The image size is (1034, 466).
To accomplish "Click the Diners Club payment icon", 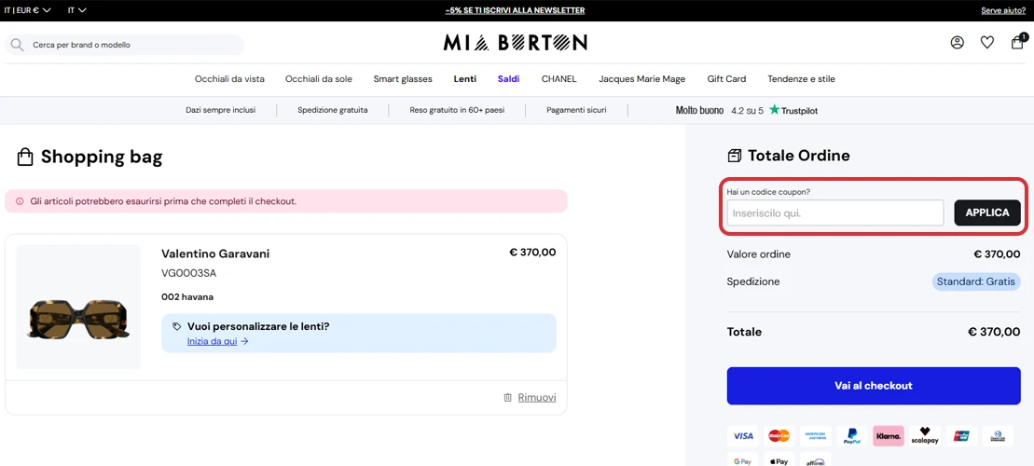I will tap(997, 436).
